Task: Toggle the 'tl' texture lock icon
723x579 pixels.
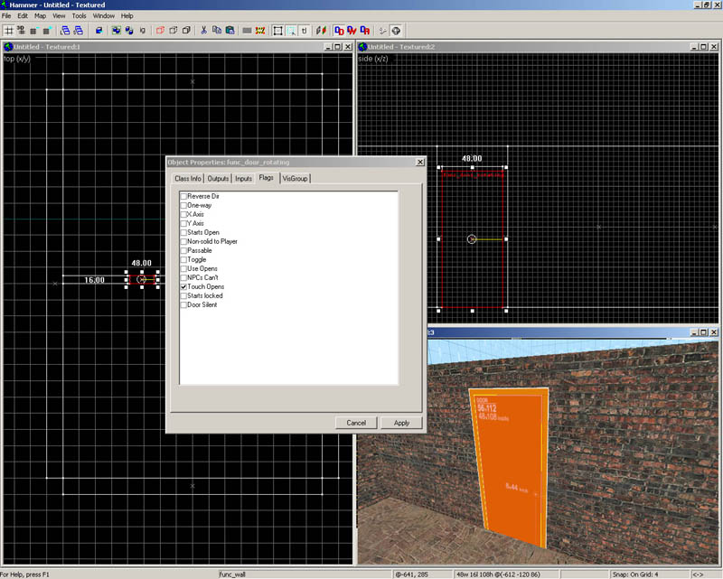Action: tap(304, 30)
